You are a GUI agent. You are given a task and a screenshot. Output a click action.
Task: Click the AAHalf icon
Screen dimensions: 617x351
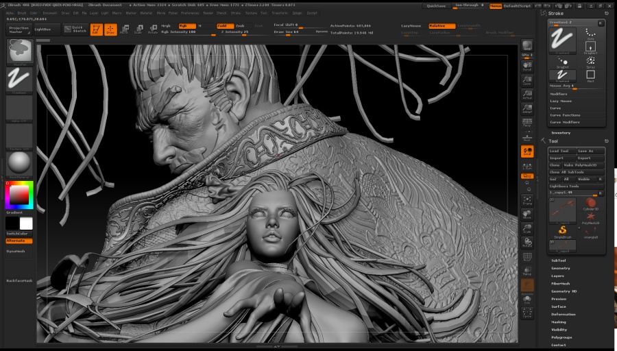(527, 108)
